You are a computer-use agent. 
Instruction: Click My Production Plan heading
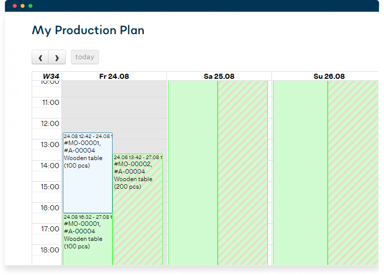(x=88, y=30)
